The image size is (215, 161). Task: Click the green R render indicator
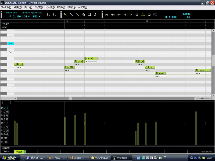point(25,152)
